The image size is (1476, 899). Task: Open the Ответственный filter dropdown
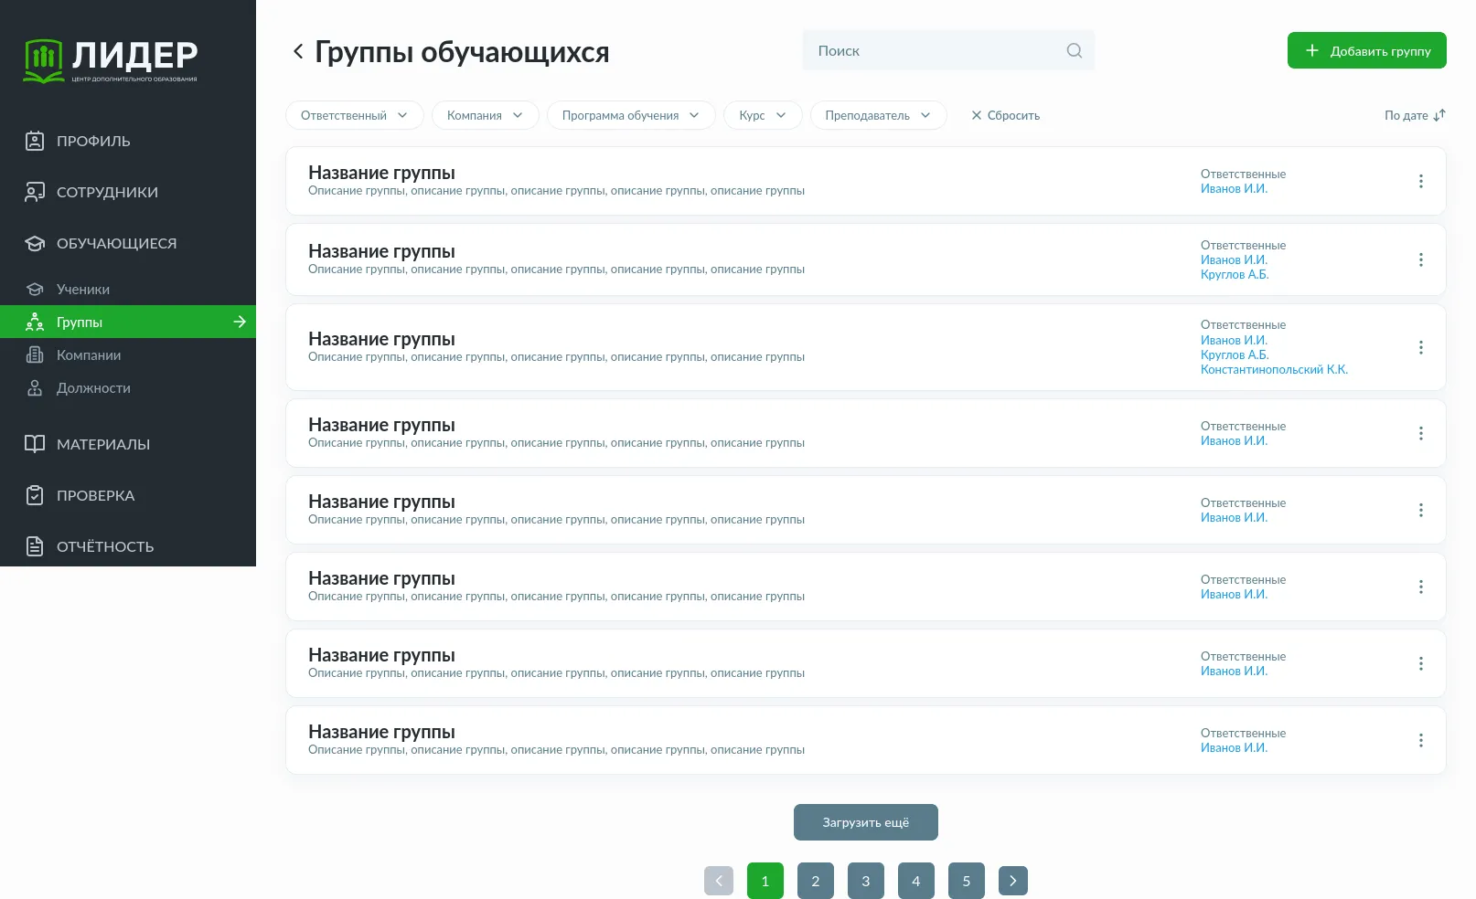[x=355, y=115]
